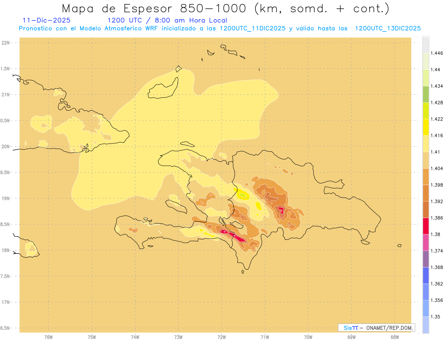Image resolution: width=443 pixels, height=342 pixels.
Task: Click the green swatch in the color legend
Action: [426, 94]
